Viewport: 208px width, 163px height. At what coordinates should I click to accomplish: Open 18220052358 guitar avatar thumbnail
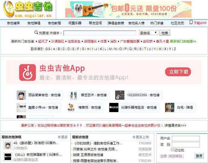pos(120,95)
